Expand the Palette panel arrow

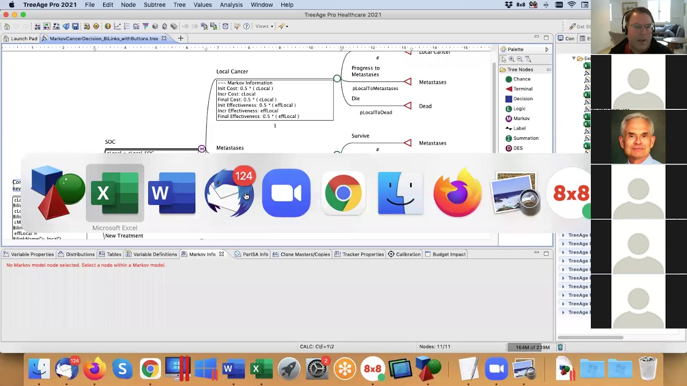pos(546,49)
